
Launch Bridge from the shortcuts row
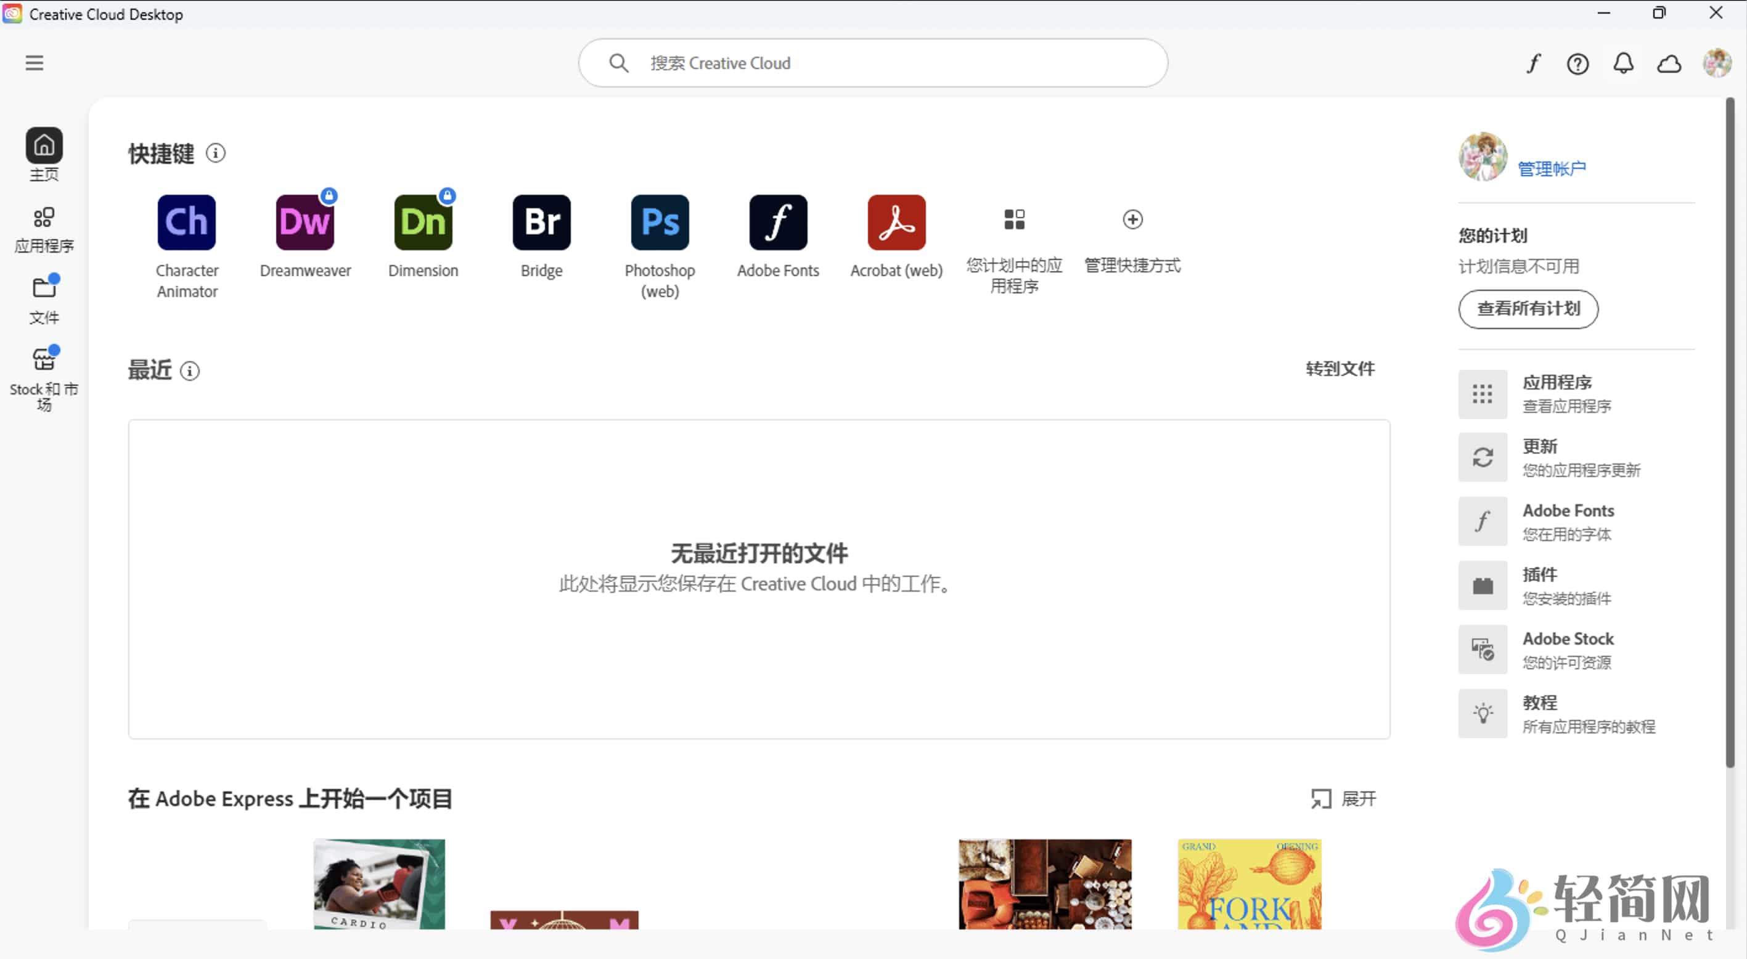pyautogui.click(x=541, y=222)
